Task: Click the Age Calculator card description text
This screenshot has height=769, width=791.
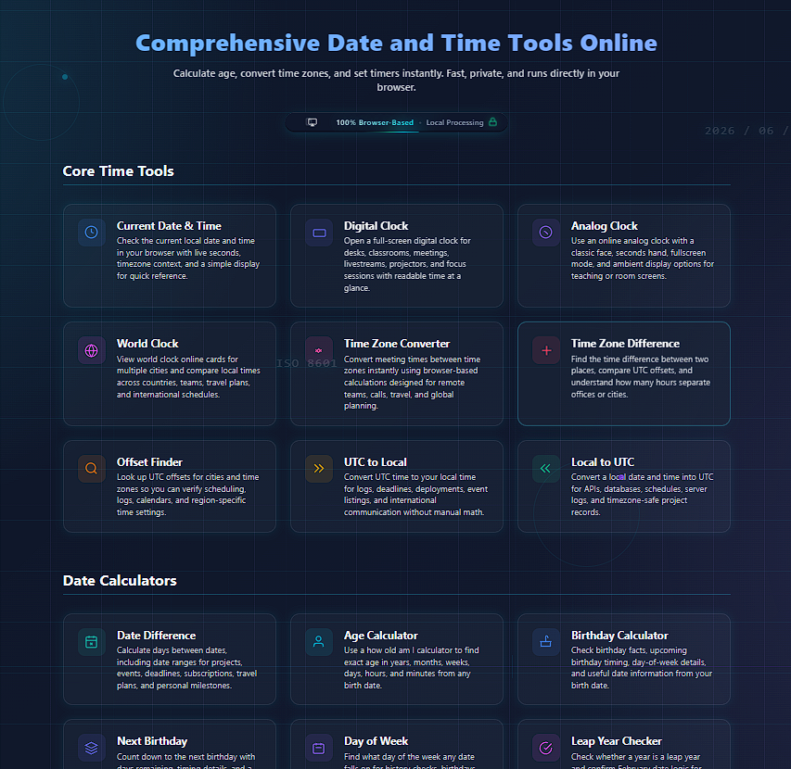Action: [411, 668]
